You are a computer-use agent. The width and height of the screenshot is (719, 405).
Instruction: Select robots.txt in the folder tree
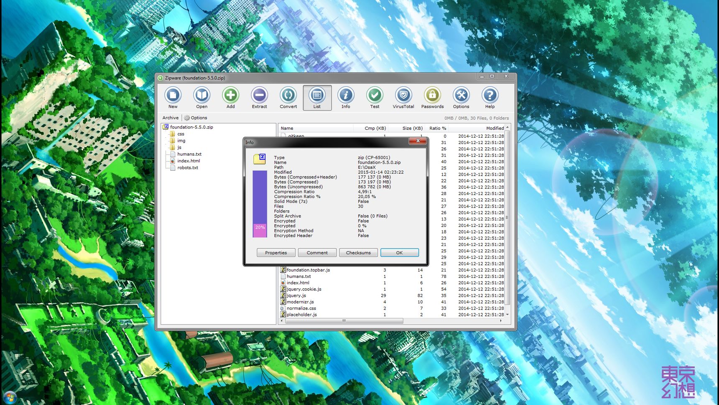(188, 168)
